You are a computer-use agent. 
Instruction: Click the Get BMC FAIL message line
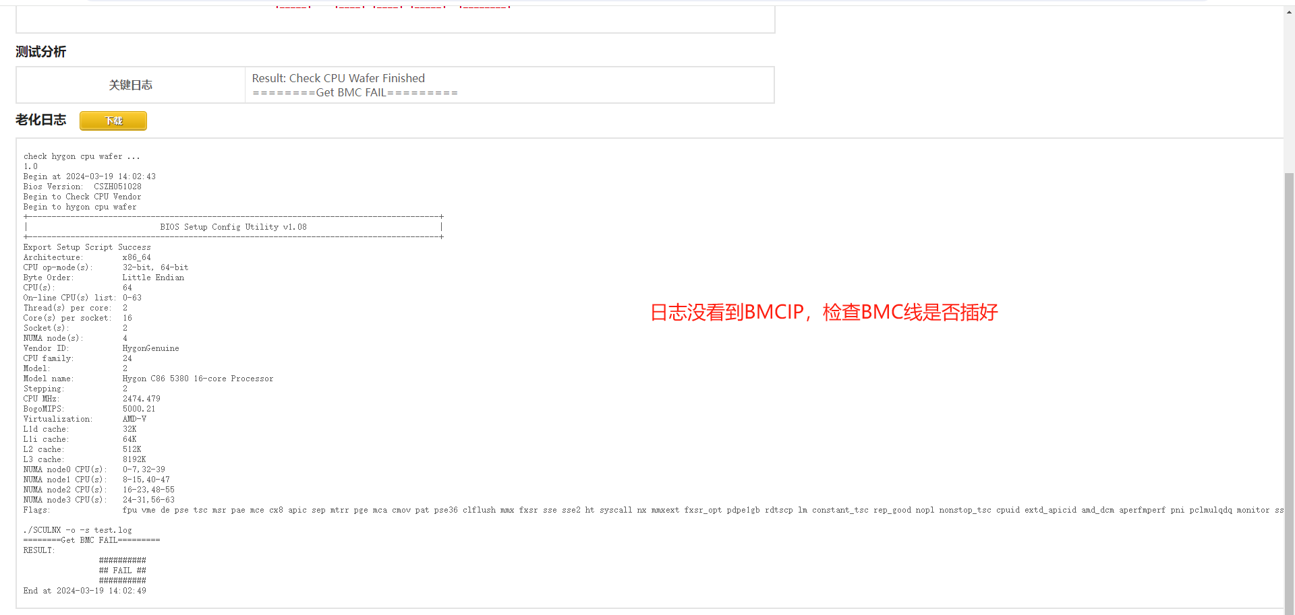click(353, 92)
